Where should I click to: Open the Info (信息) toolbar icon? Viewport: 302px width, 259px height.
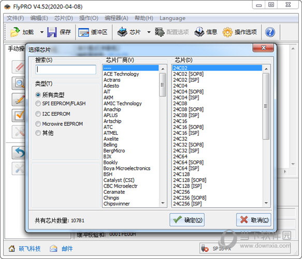[199, 32]
